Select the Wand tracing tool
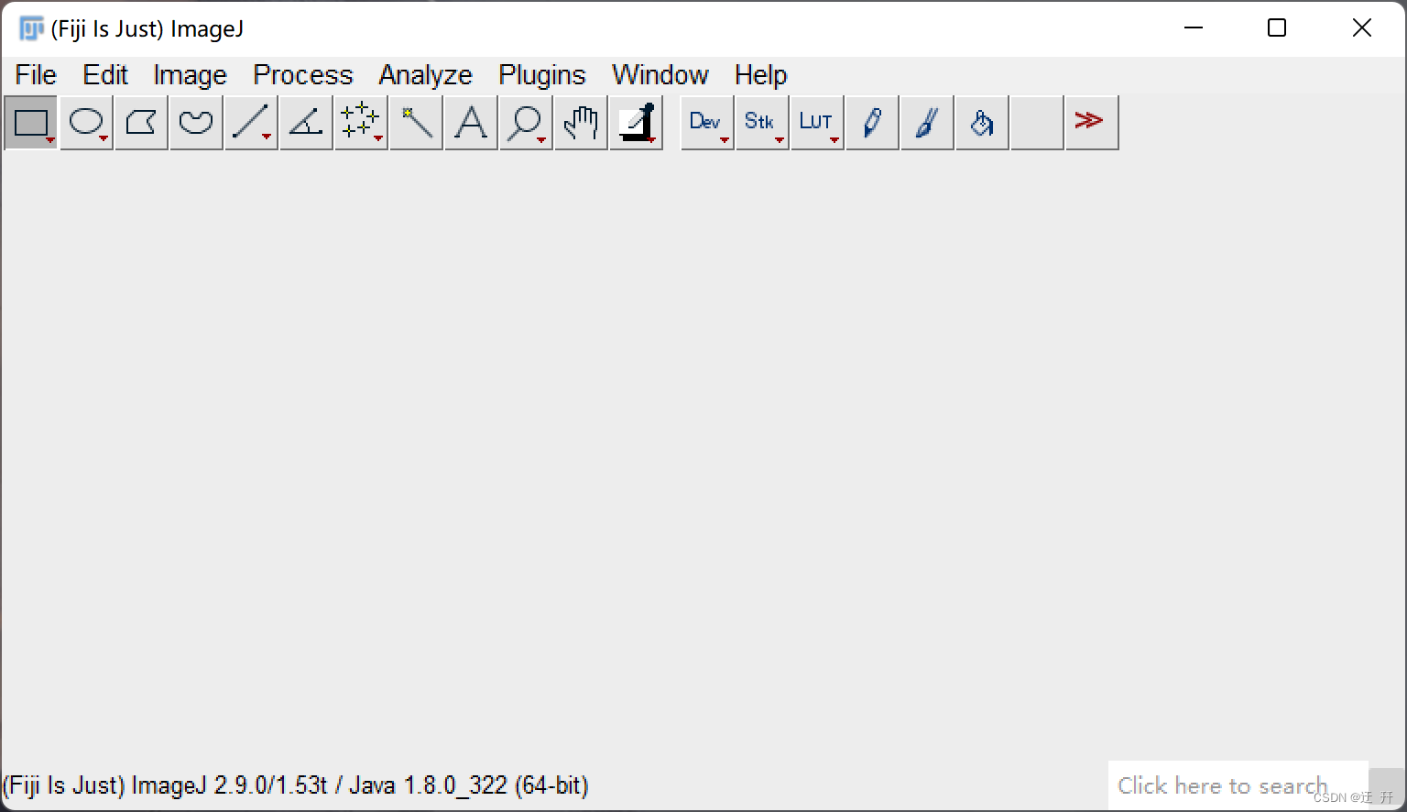Image resolution: width=1407 pixels, height=812 pixels. (416, 122)
